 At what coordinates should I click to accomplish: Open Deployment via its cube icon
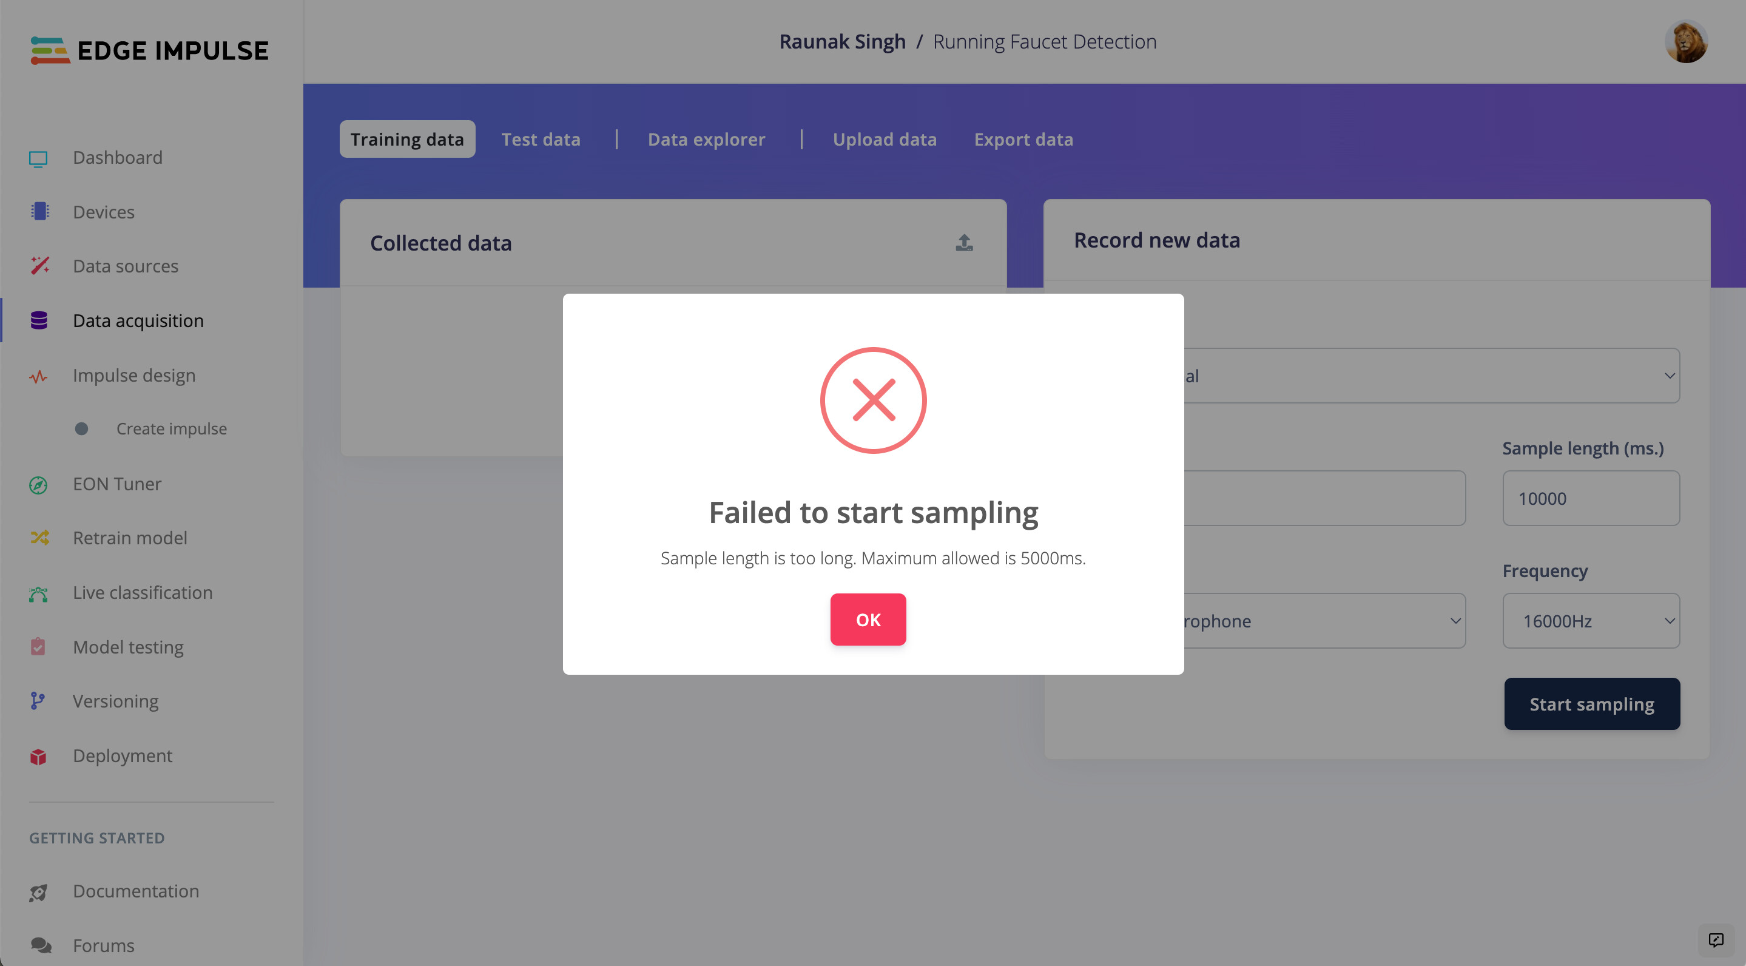tap(39, 756)
